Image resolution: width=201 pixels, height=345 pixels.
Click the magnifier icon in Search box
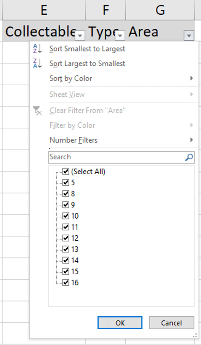(189, 157)
